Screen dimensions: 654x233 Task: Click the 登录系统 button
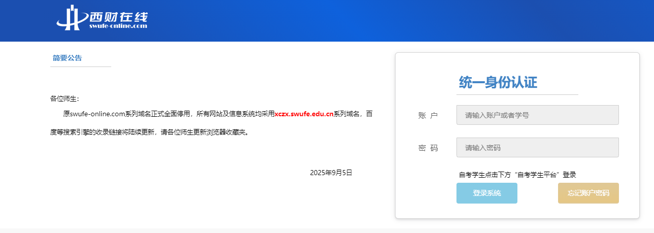[486, 193]
